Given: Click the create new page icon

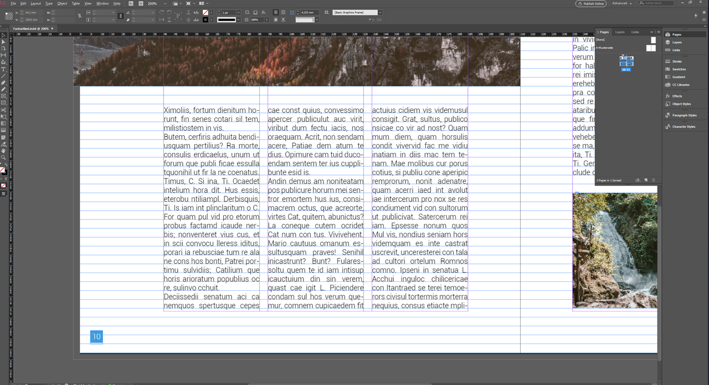Looking at the screenshot, I should 646,180.
